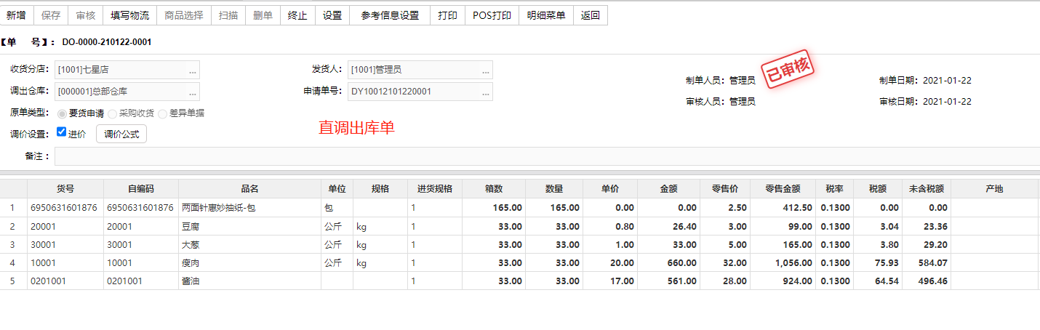Open the 明细菜单 menu
Viewport: 1040px width, 330px height.
coord(546,15)
